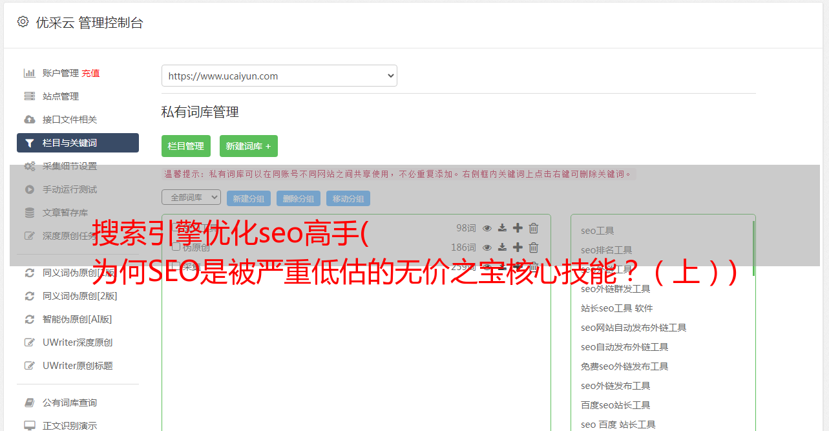Open the https://www.ucaiyun.com site dropdown
The height and width of the screenshot is (431, 829).
(279, 76)
